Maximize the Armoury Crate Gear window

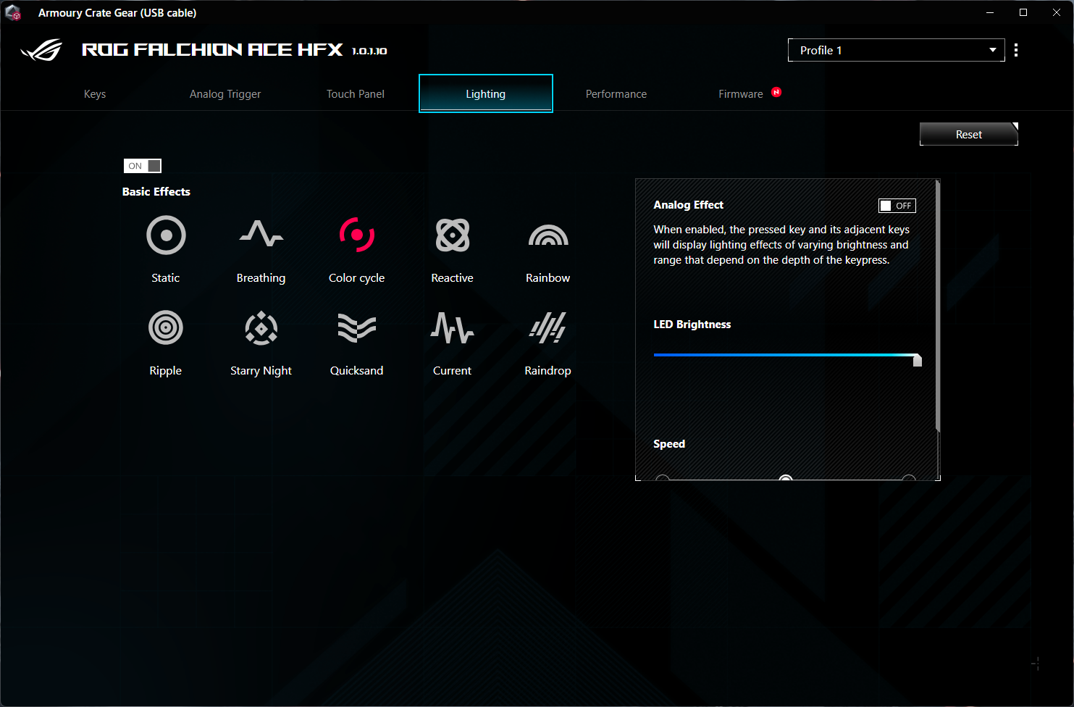(1023, 12)
